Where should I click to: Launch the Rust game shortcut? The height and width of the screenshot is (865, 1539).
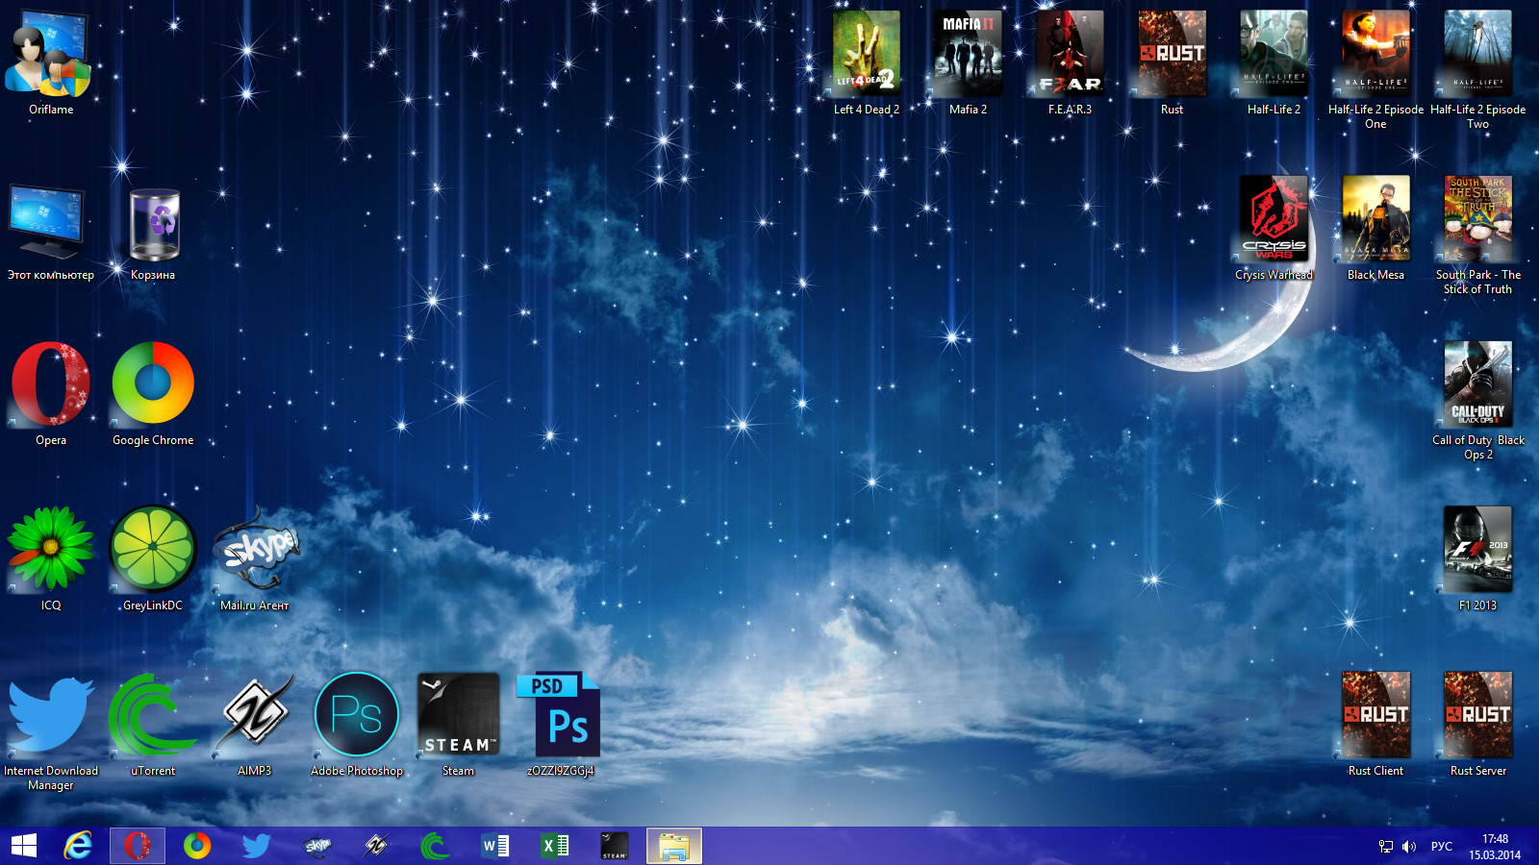click(1173, 64)
